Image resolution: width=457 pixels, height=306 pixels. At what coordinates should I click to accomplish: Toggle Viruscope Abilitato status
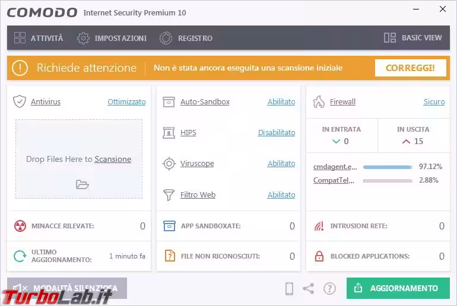coord(281,163)
